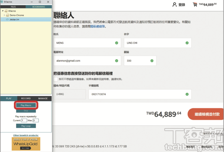224x152 pixels.
Task: Click the green checkmark in mobile number field
Action: click(x=187, y=94)
